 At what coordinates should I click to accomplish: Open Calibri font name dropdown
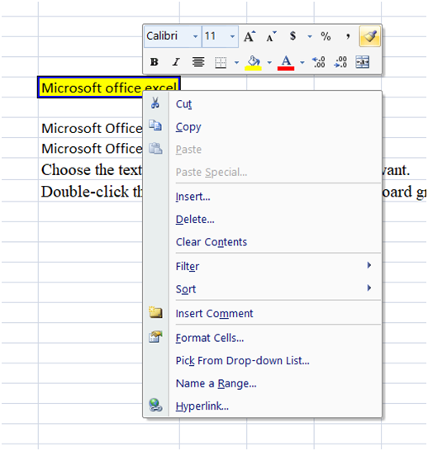(x=195, y=36)
